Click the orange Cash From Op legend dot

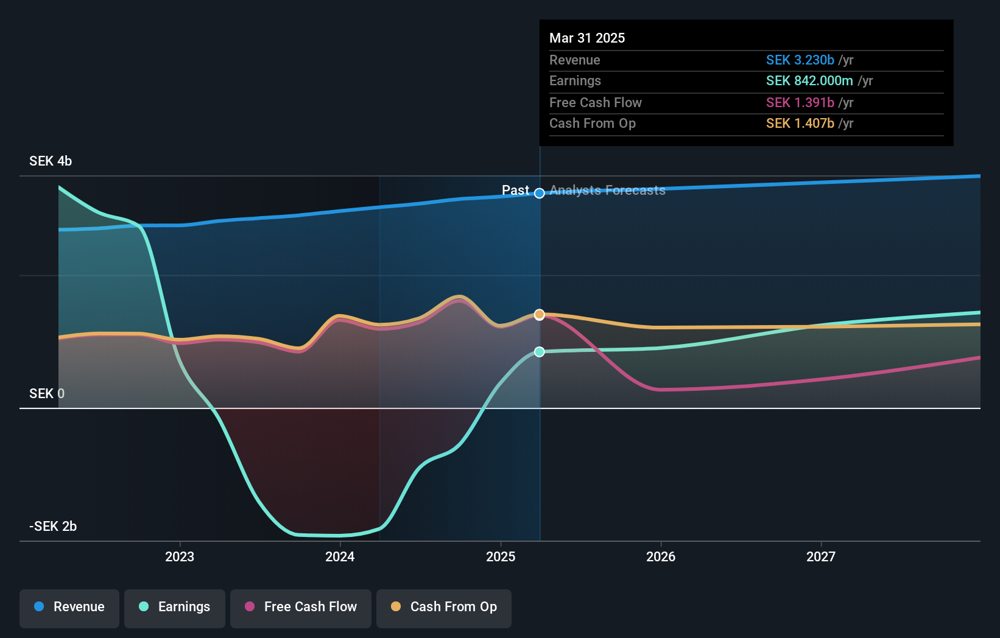(x=396, y=607)
